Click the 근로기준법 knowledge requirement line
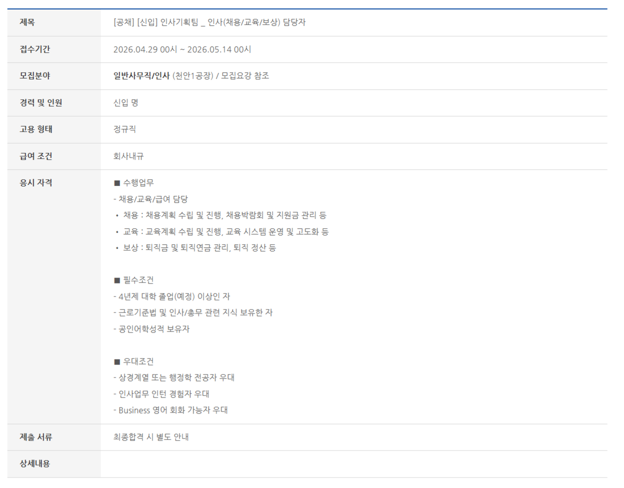 (193, 313)
